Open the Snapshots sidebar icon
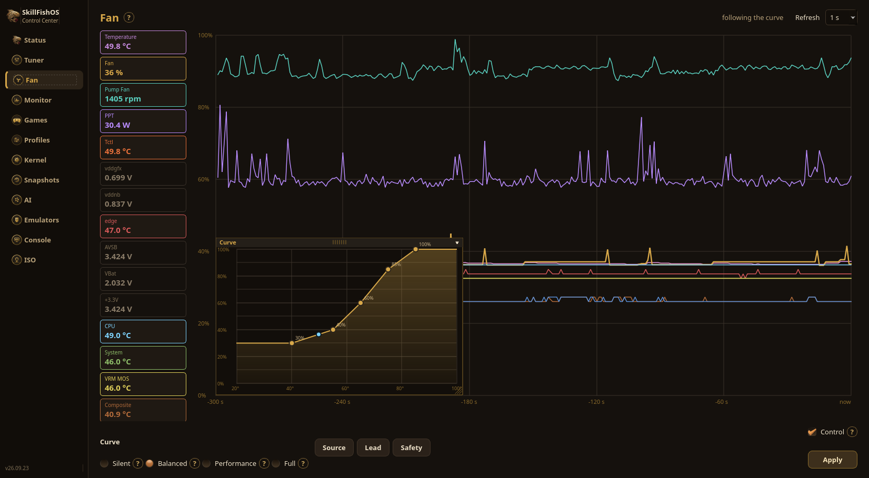This screenshot has height=478, width=869. click(17, 180)
